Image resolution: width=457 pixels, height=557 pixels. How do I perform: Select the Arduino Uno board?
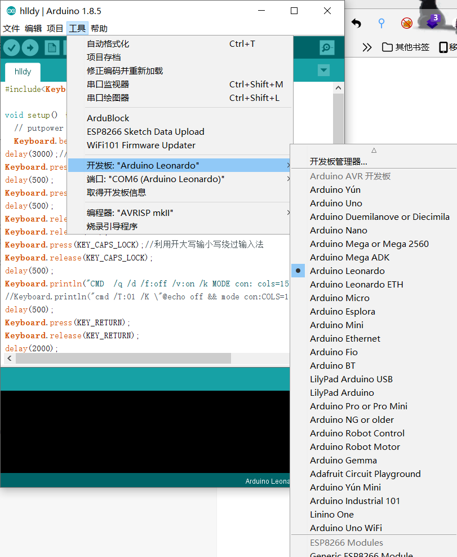point(374,203)
